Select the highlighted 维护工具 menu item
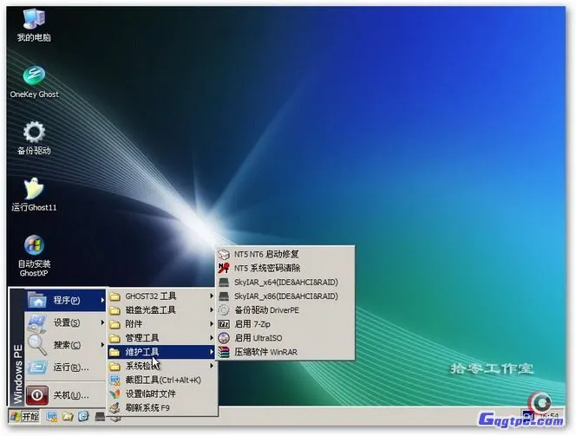The height and width of the screenshot is (436, 576). [161, 352]
